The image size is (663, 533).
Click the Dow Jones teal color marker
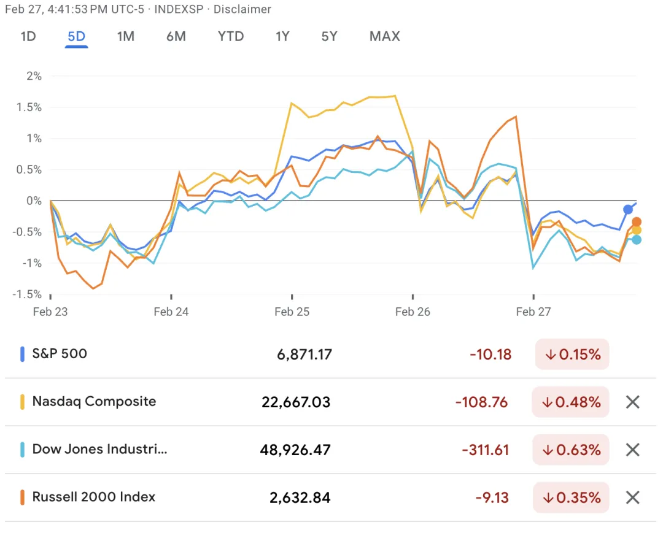(22, 450)
